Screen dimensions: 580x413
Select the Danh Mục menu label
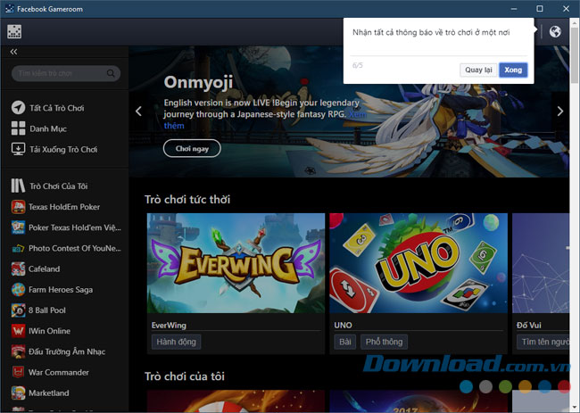48,128
